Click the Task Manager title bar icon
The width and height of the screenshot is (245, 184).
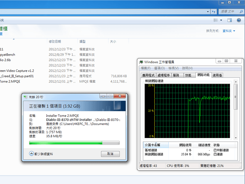tap(141, 62)
